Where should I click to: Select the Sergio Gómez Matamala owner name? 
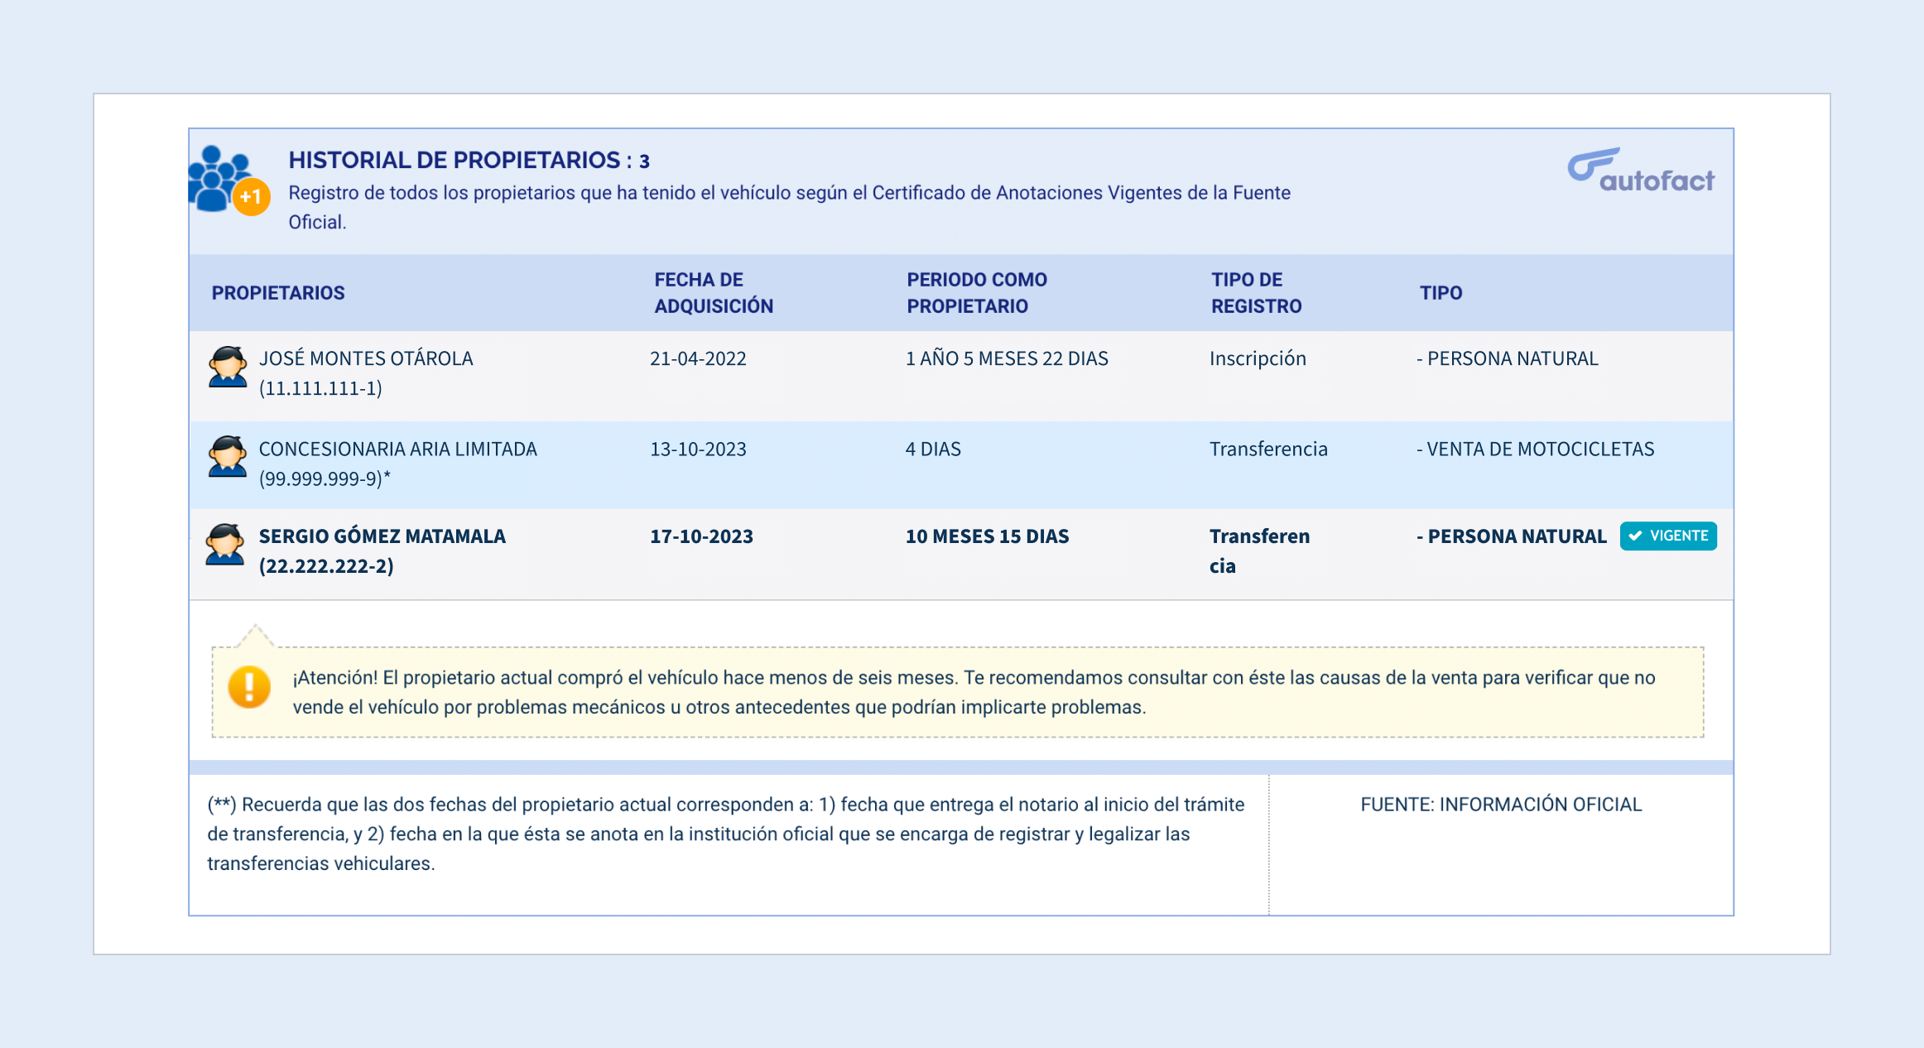pos(382,536)
